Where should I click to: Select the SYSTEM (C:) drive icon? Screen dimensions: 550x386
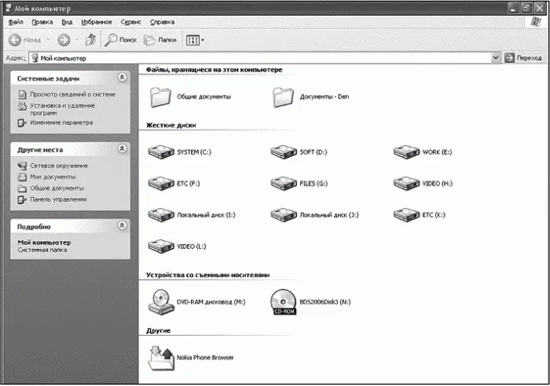(160, 151)
